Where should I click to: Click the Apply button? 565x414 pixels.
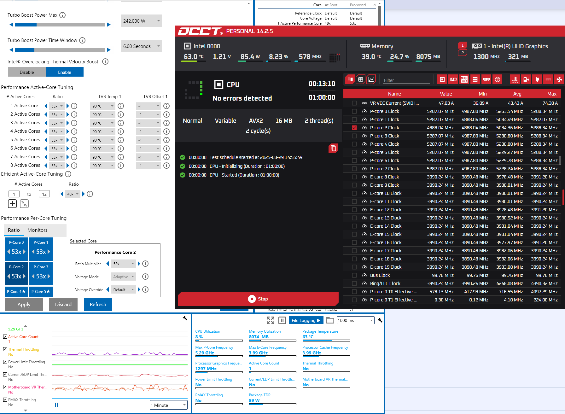click(x=24, y=305)
